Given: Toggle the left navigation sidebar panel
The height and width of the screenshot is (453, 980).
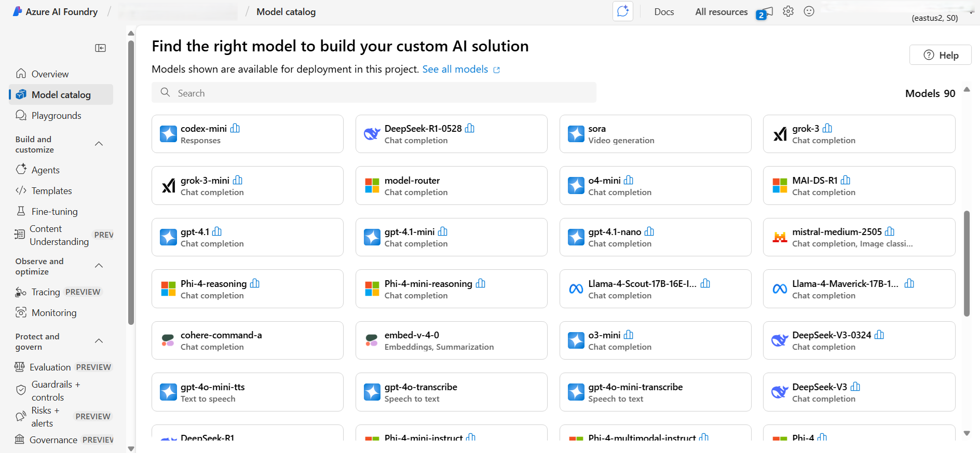Looking at the screenshot, I should [101, 48].
